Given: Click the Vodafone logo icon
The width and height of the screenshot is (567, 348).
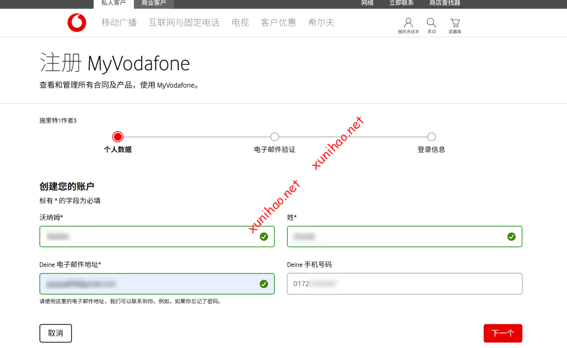Looking at the screenshot, I should click(x=77, y=23).
